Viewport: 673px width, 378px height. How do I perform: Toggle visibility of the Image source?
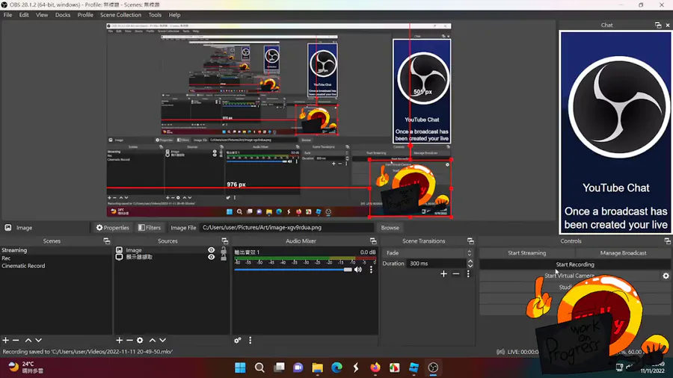pyautogui.click(x=211, y=250)
